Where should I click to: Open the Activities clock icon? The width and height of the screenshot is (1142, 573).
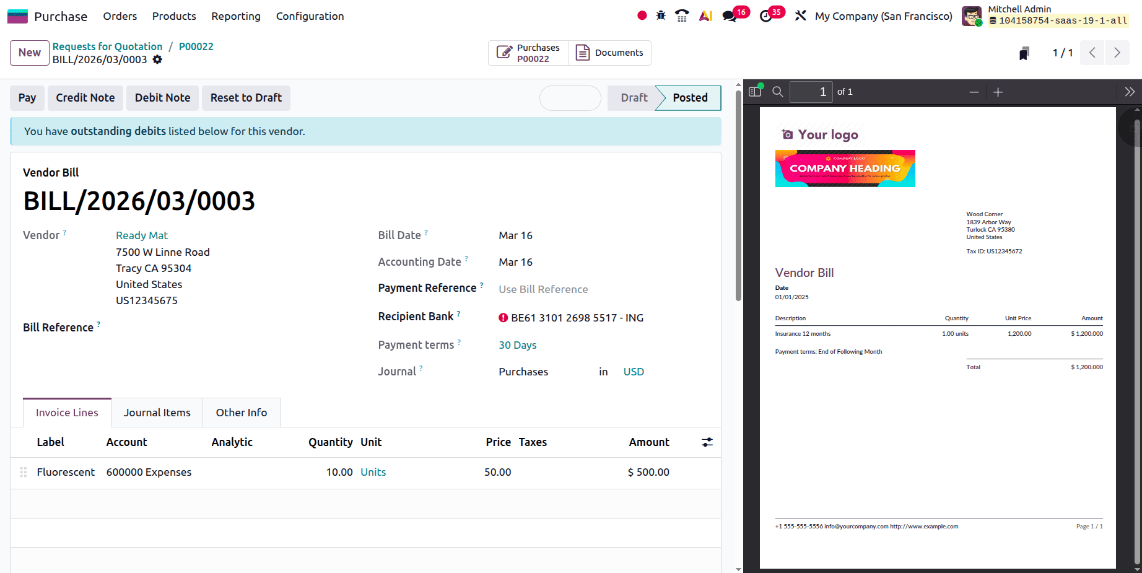pos(766,15)
